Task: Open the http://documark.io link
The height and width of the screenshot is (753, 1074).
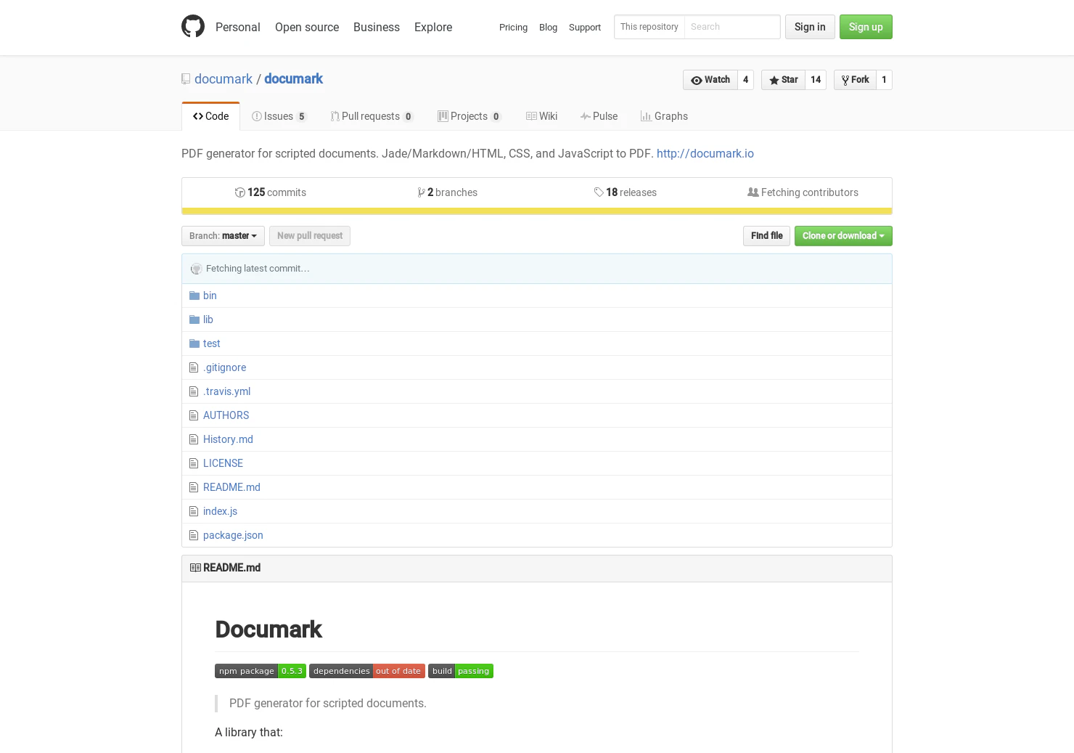Action: (705, 153)
